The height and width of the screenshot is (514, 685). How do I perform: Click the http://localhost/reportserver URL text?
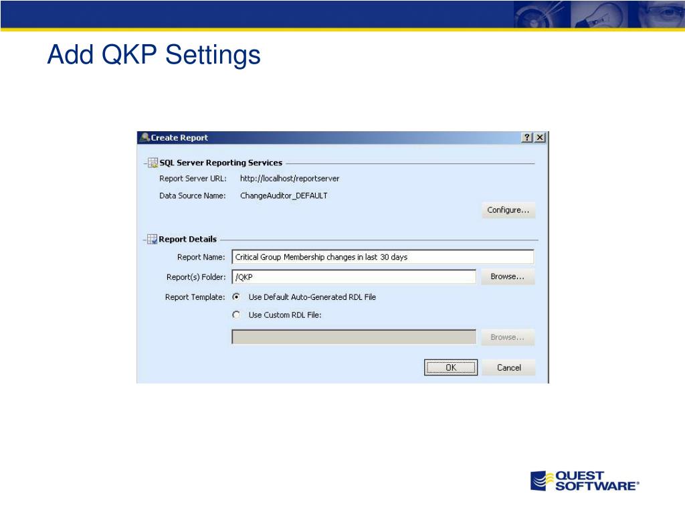[290, 178]
